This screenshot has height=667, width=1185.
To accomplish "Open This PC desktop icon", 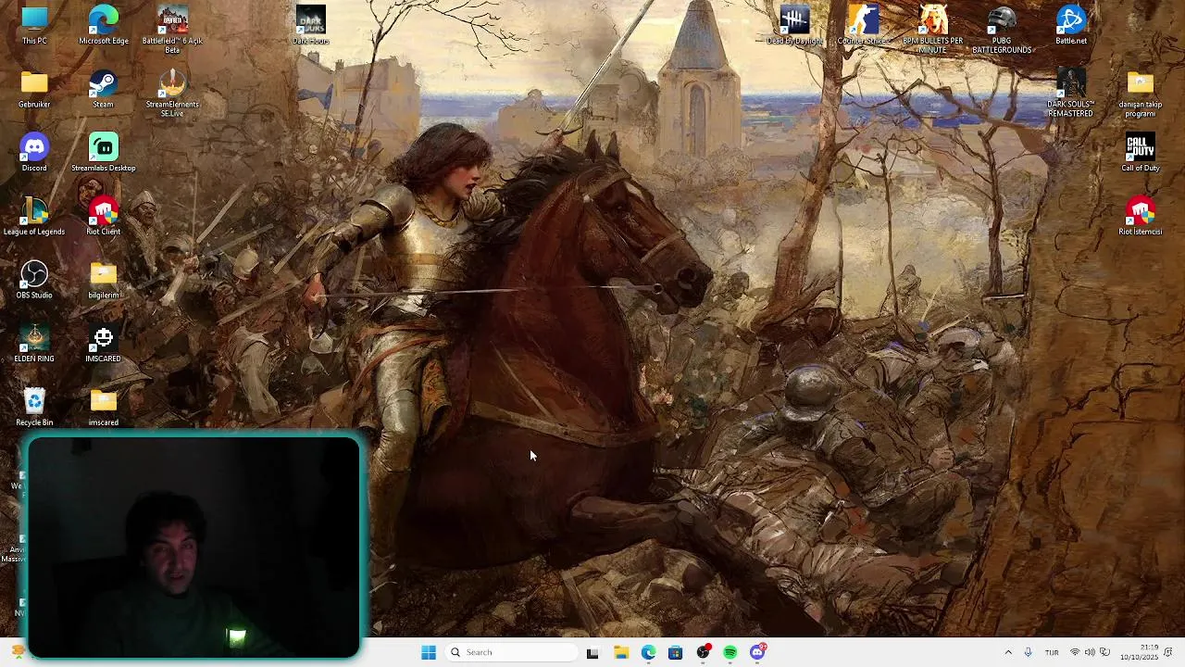I will click(34, 25).
